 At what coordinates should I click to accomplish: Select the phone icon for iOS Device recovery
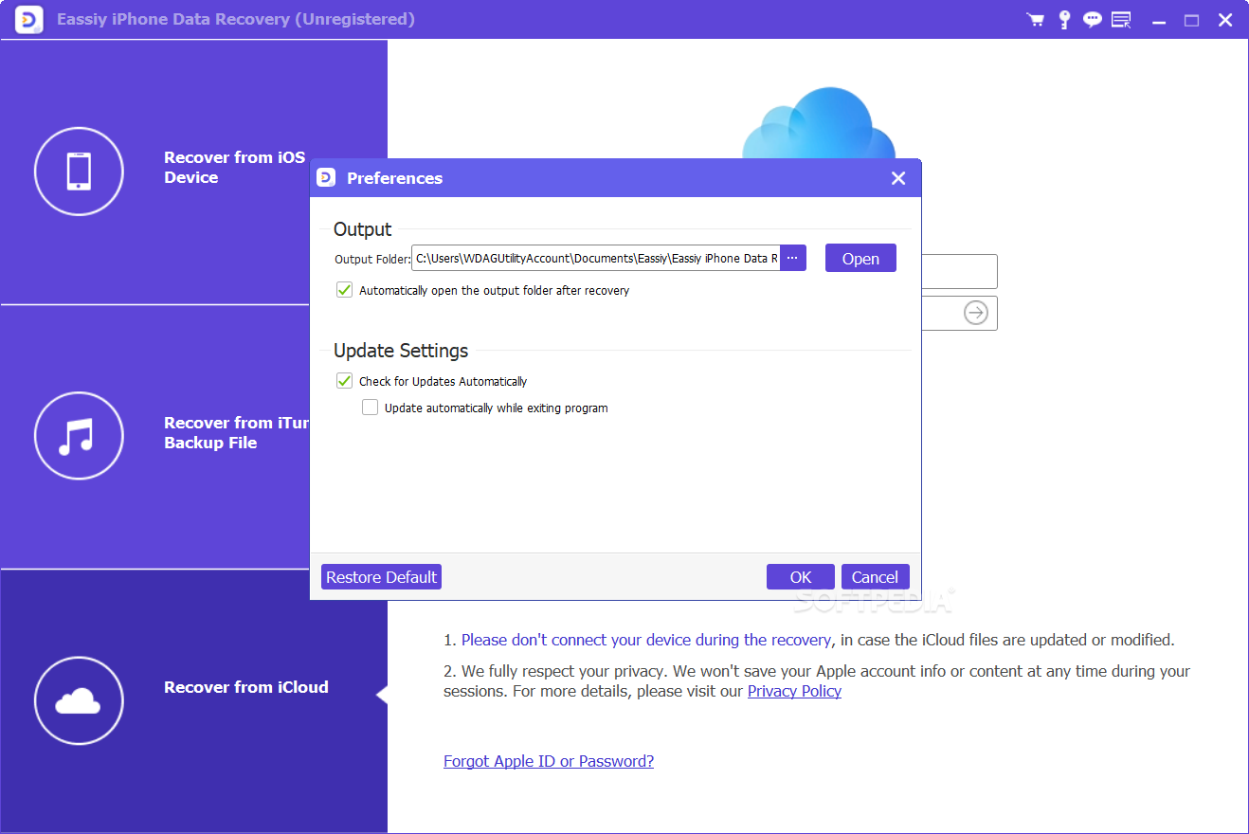(x=79, y=172)
